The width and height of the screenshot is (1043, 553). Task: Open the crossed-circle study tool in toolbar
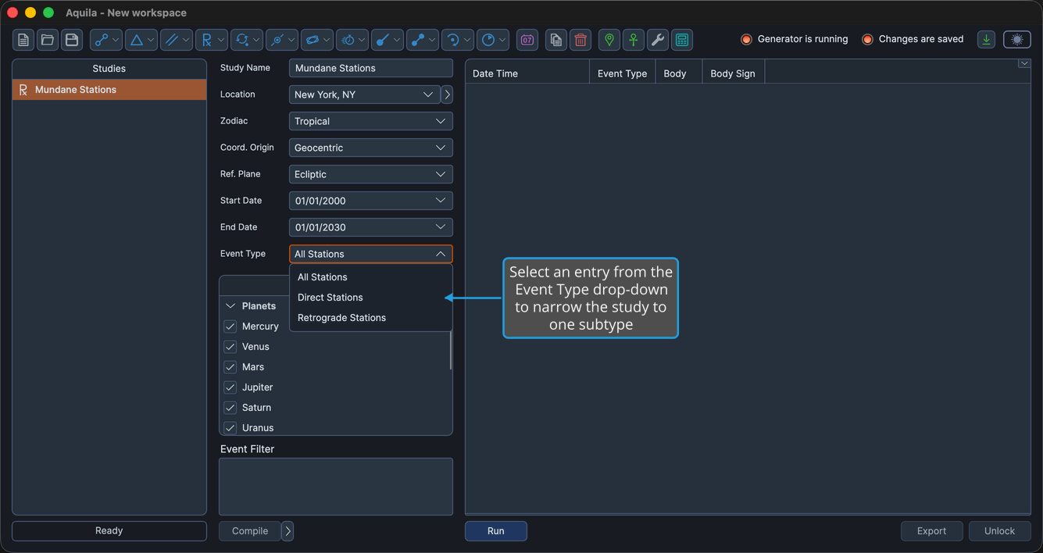(x=282, y=40)
